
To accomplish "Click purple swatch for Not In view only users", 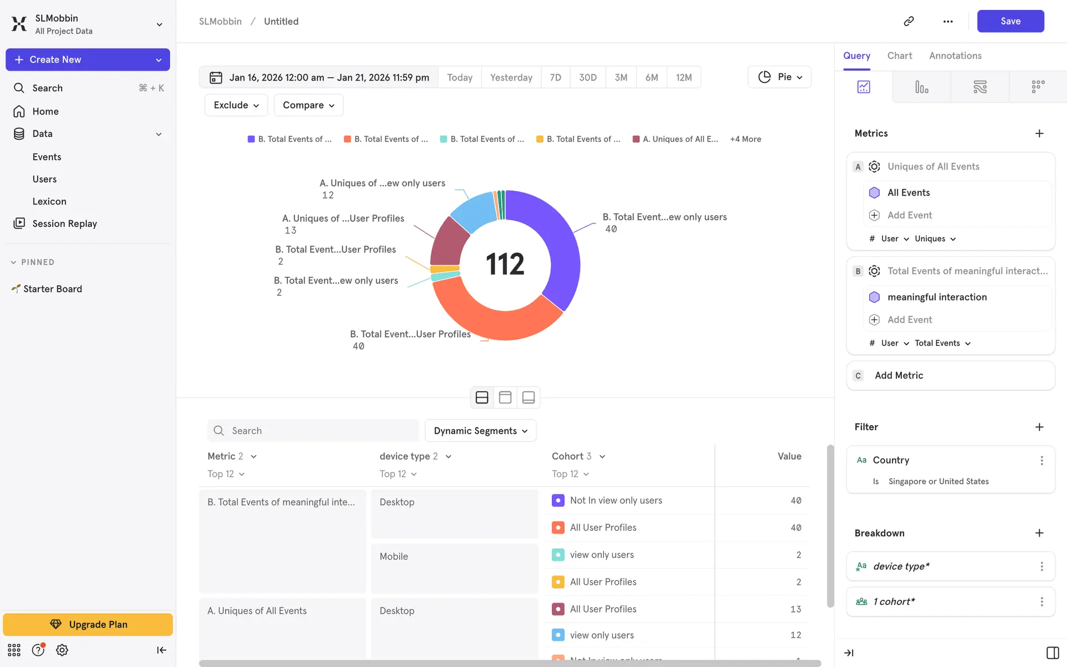I will point(558,500).
